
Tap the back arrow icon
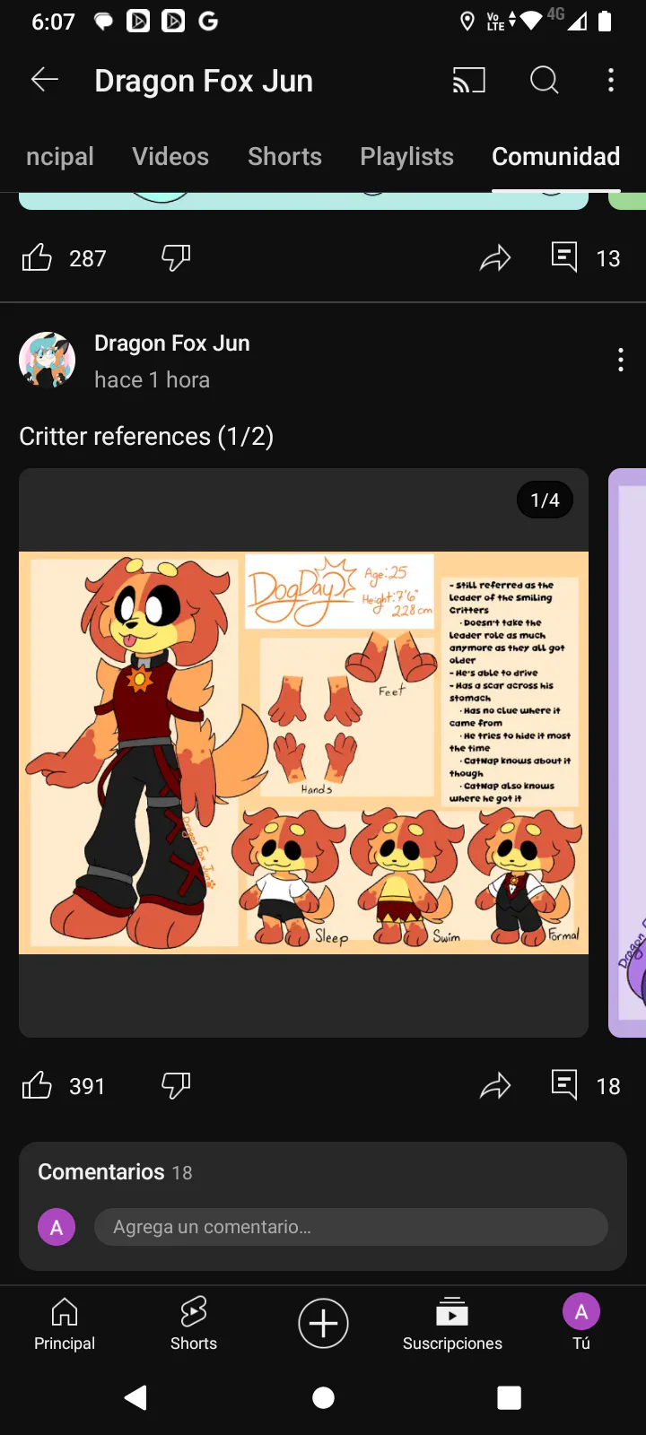[x=45, y=81]
